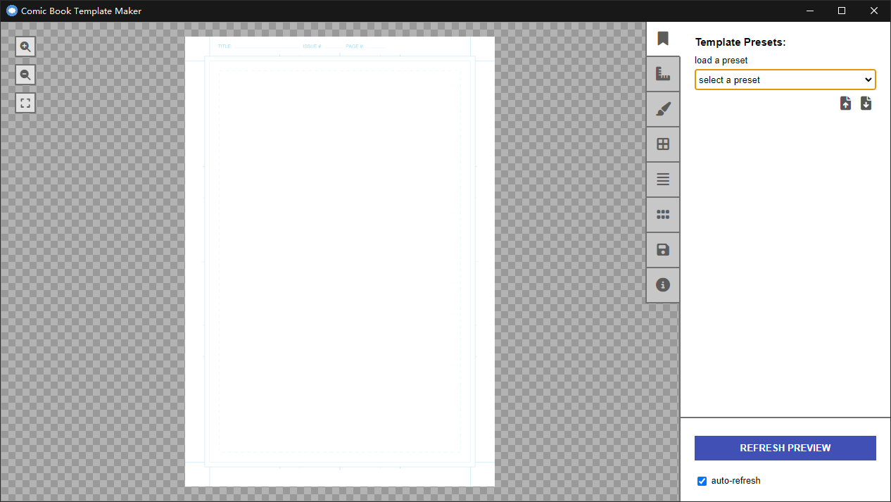
Task: Open the horizontal lines tab
Action: pyautogui.click(x=663, y=180)
